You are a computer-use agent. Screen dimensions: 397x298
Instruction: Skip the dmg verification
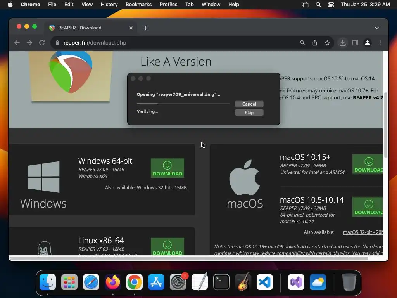pyautogui.click(x=249, y=113)
